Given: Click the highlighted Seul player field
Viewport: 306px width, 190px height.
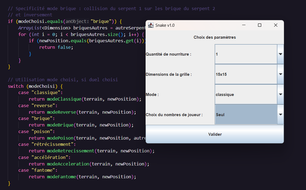Looking at the screenshot, I should click(x=246, y=114).
